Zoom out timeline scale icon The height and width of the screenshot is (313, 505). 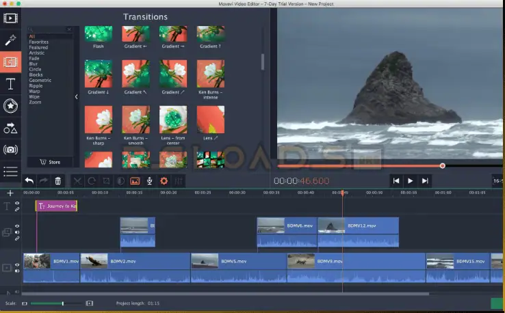pyautogui.click(x=25, y=303)
